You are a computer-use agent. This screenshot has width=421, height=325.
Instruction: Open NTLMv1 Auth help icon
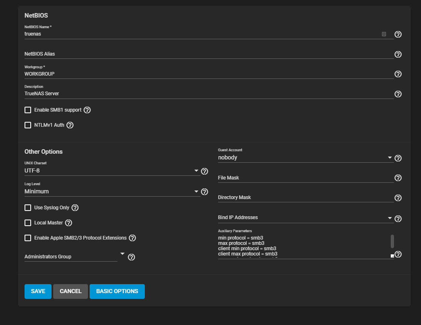tap(70, 125)
